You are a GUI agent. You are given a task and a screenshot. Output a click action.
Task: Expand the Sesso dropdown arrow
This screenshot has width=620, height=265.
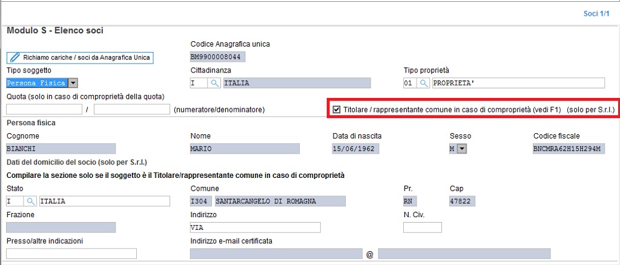click(x=463, y=148)
